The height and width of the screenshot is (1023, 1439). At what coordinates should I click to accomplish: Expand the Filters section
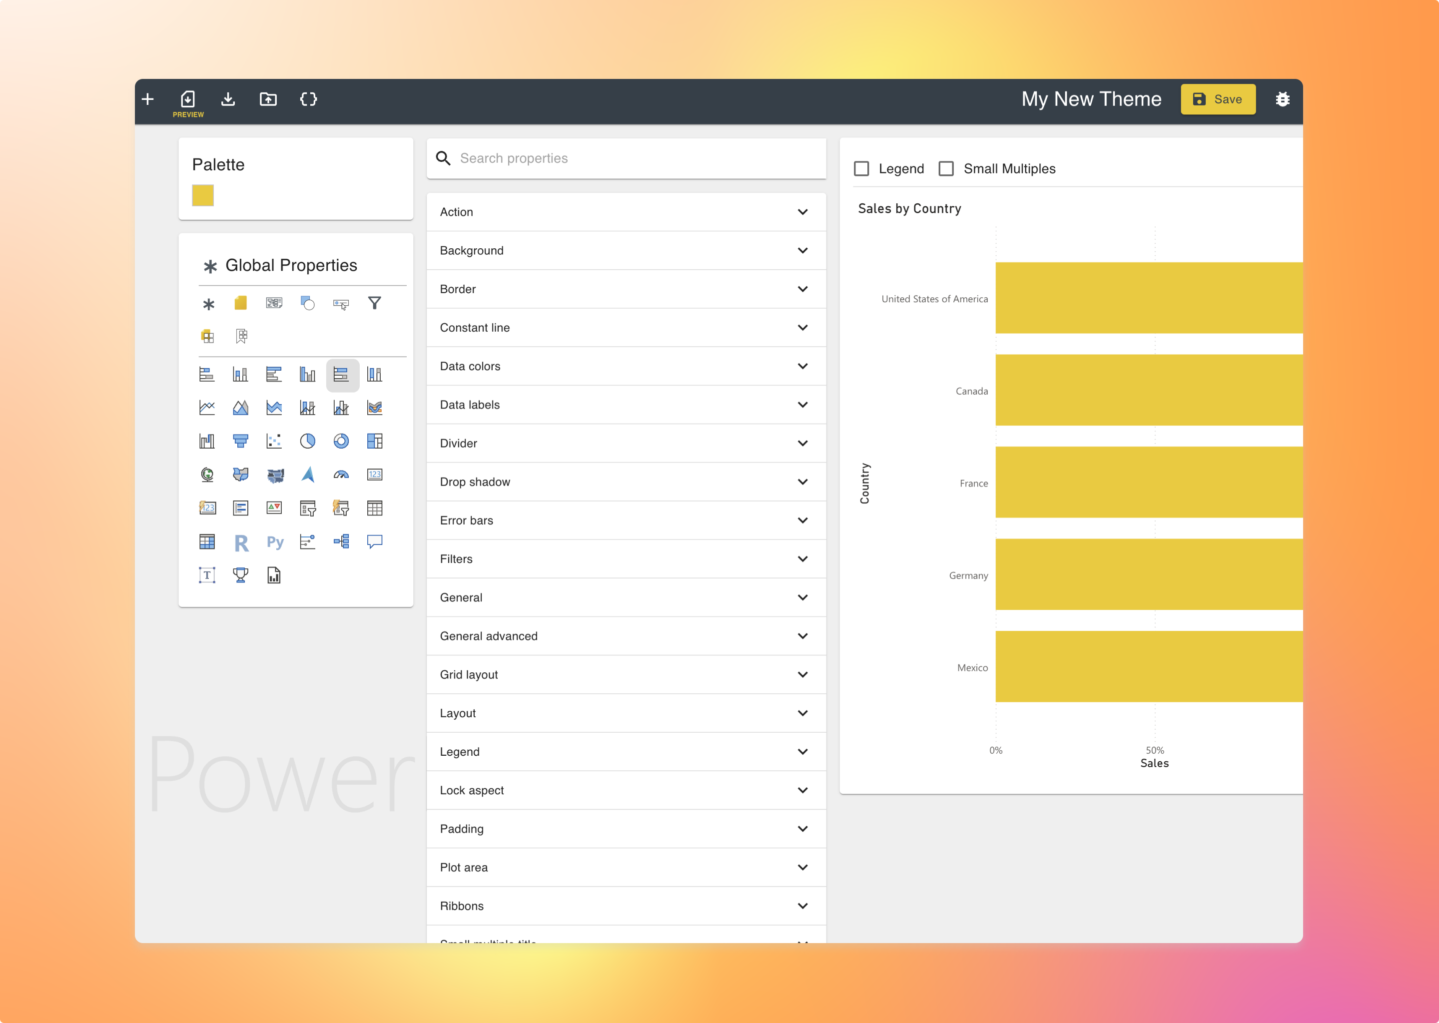pos(626,559)
